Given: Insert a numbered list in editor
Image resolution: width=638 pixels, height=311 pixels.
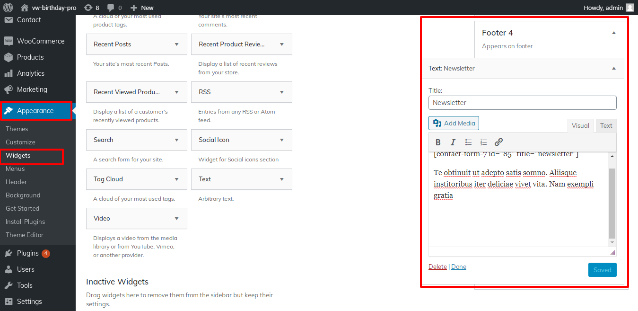Looking at the screenshot, I should [483, 142].
